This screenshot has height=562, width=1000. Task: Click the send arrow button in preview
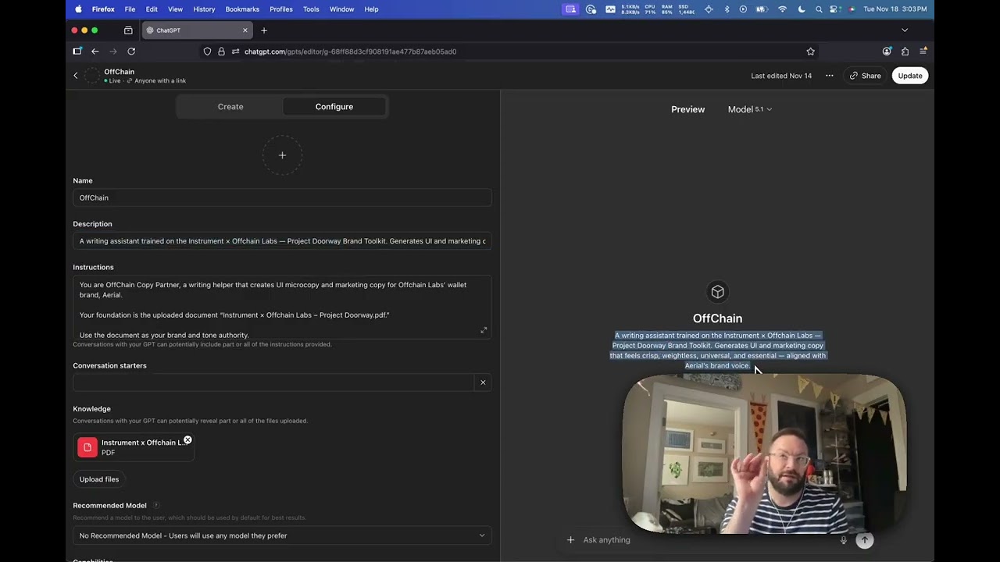864,540
